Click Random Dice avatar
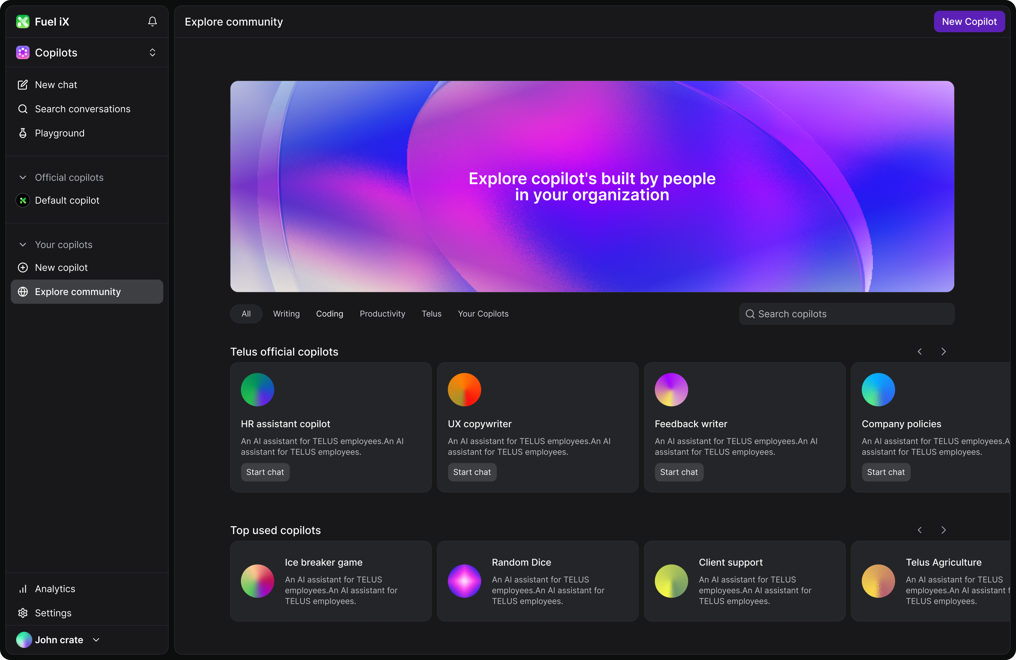This screenshot has width=1016, height=660. pyautogui.click(x=464, y=581)
